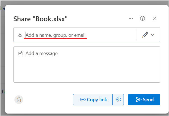Image resolution: width=169 pixels, height=116 pixels.
Task: Click the pencil edit-permission icon
Action: tap(145, 35)
